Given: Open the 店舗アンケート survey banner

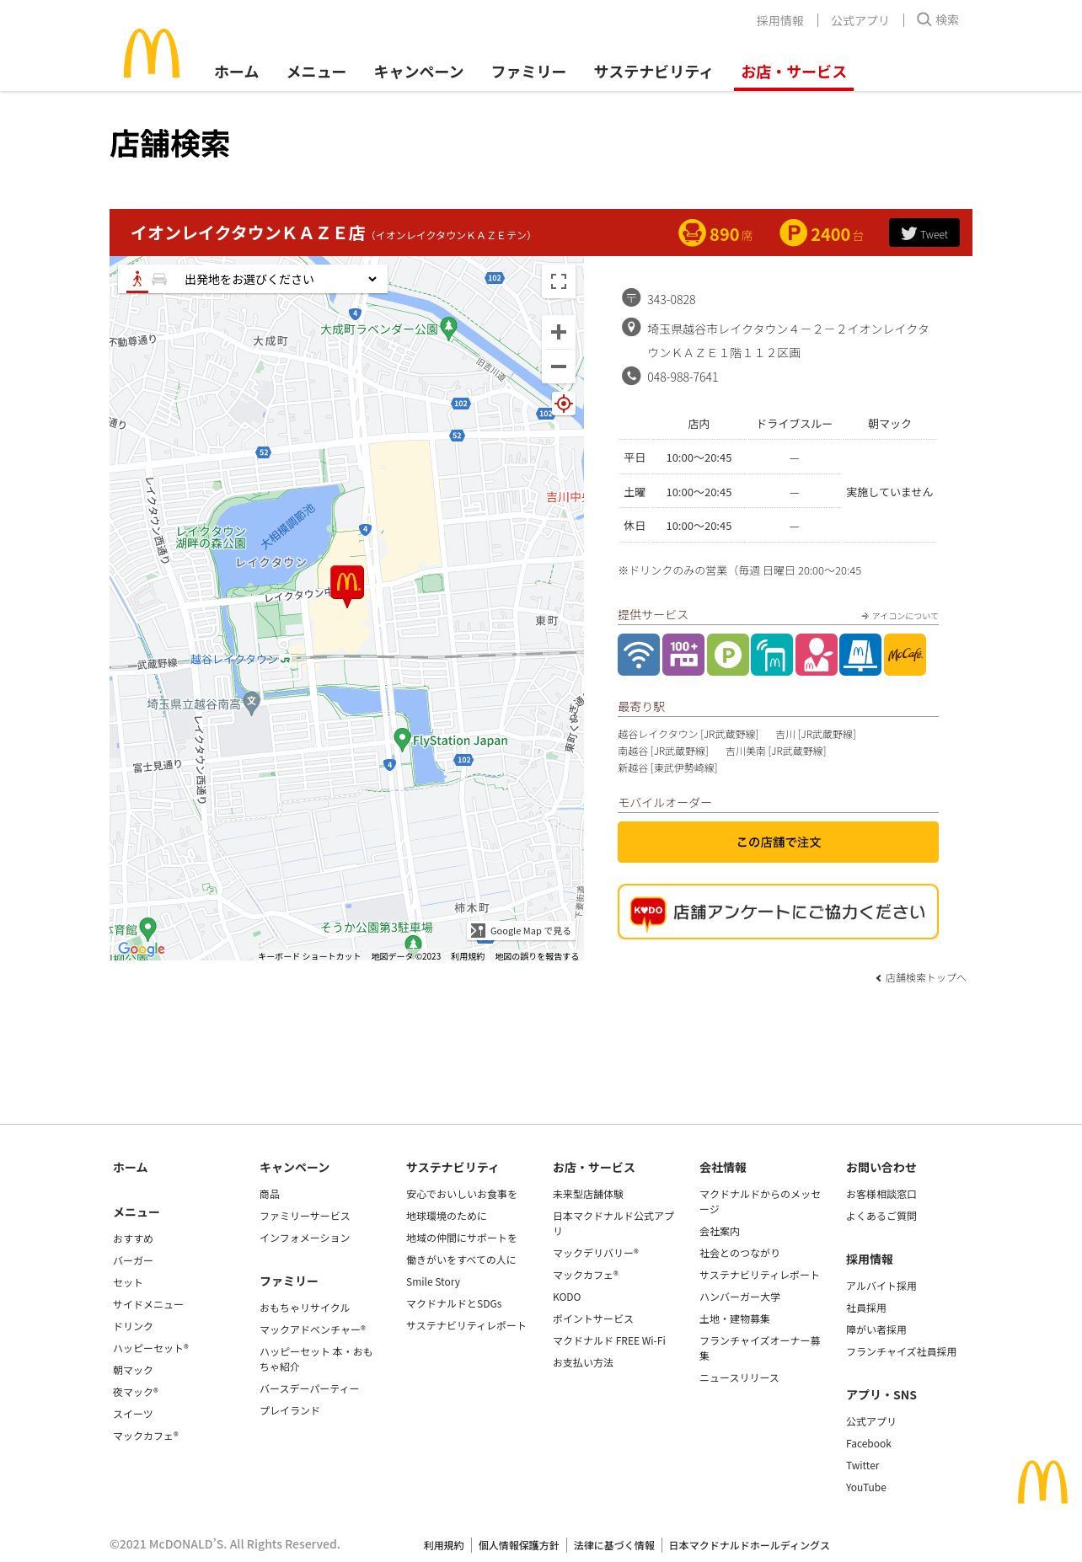Looking at the screenshot, I should [x=778, y=912].
